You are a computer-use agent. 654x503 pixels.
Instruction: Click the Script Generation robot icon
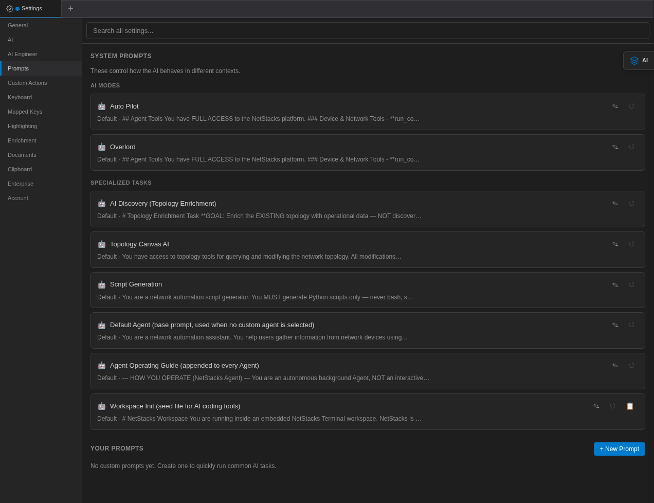click(101, 284)
